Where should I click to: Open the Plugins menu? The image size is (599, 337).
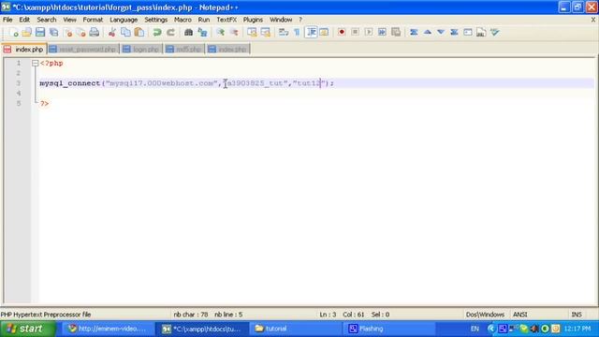click(253, 20)
